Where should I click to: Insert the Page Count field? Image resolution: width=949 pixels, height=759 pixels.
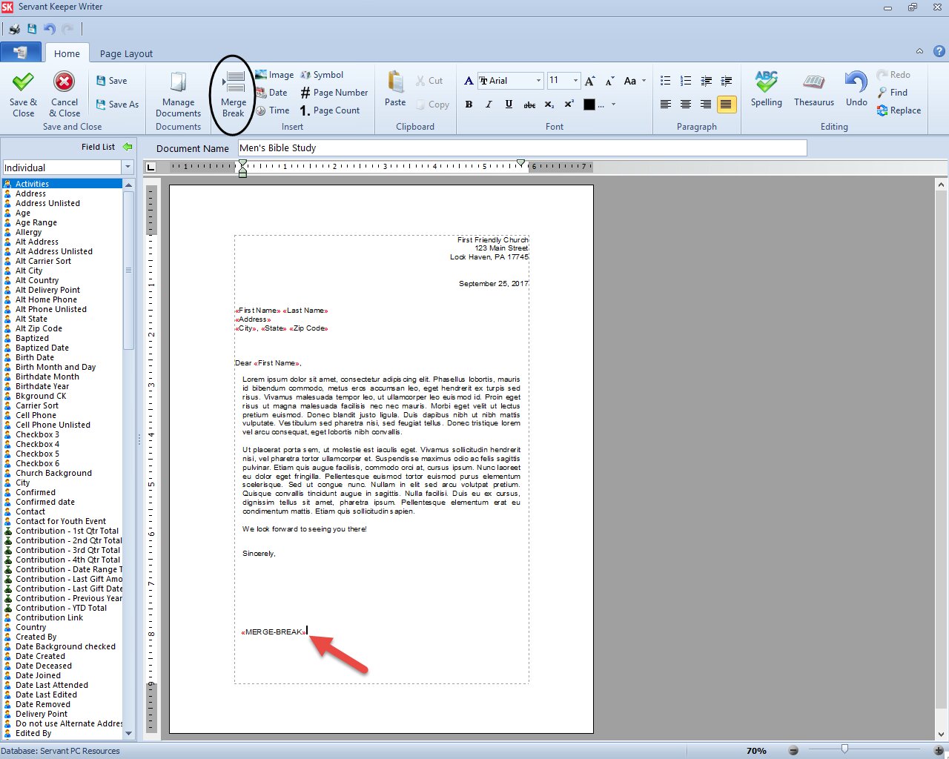330,110
